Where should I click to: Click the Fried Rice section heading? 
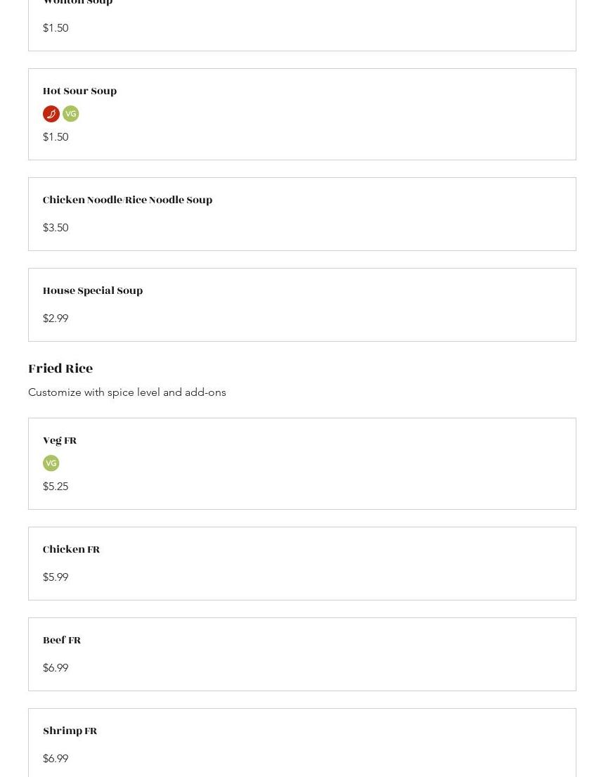pos(60,368)
